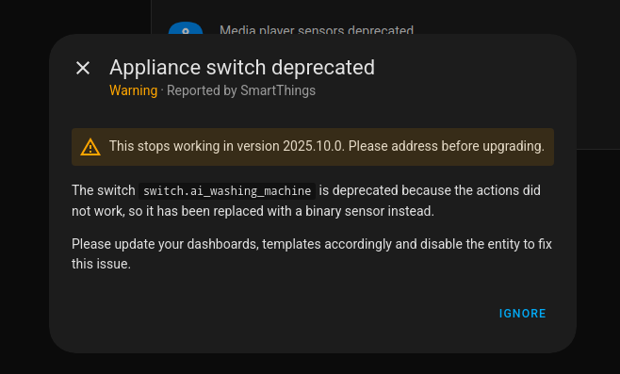Image resolution: width=620 pixels, height=374 pixels.
Task: Click the Appliance switch deprecated heading
Action: (242, 67)
